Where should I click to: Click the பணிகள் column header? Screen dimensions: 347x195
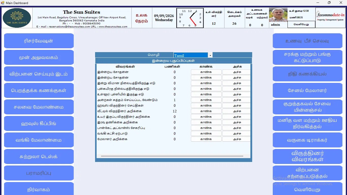(x=173, y=67)
